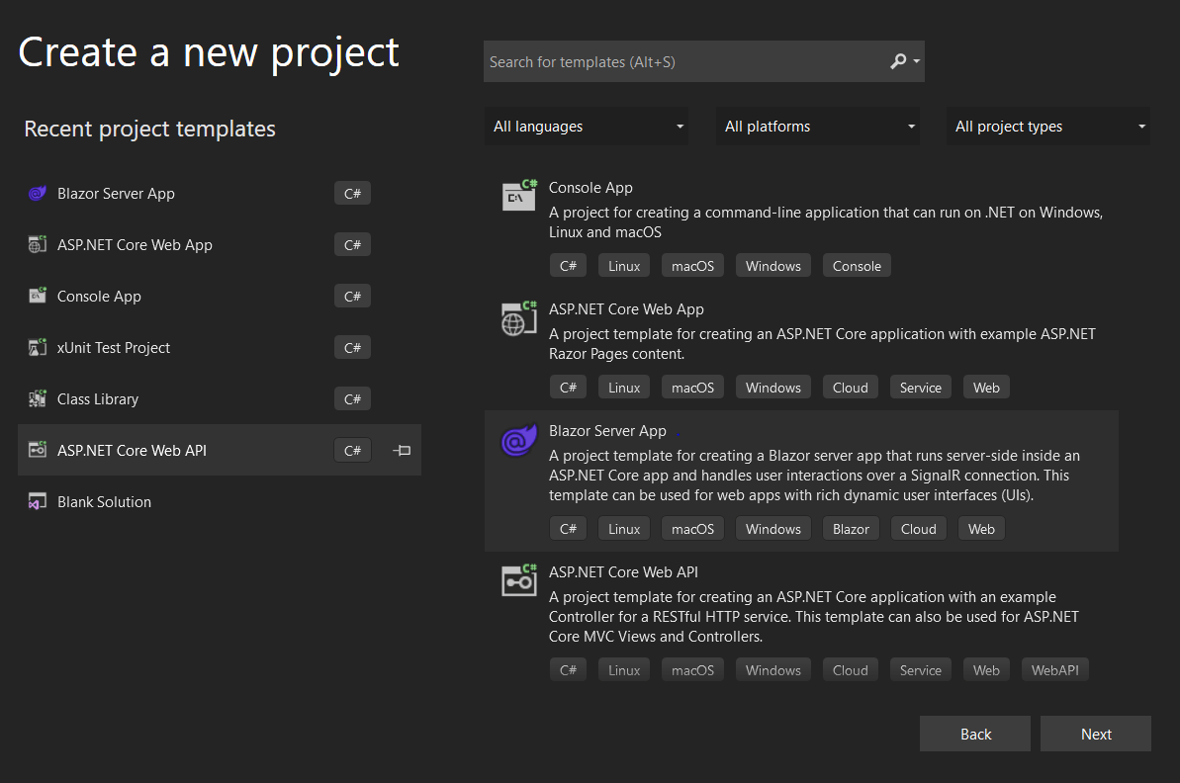
Task: Select the xUnit Test Project icon
Action: coord(37,347)
